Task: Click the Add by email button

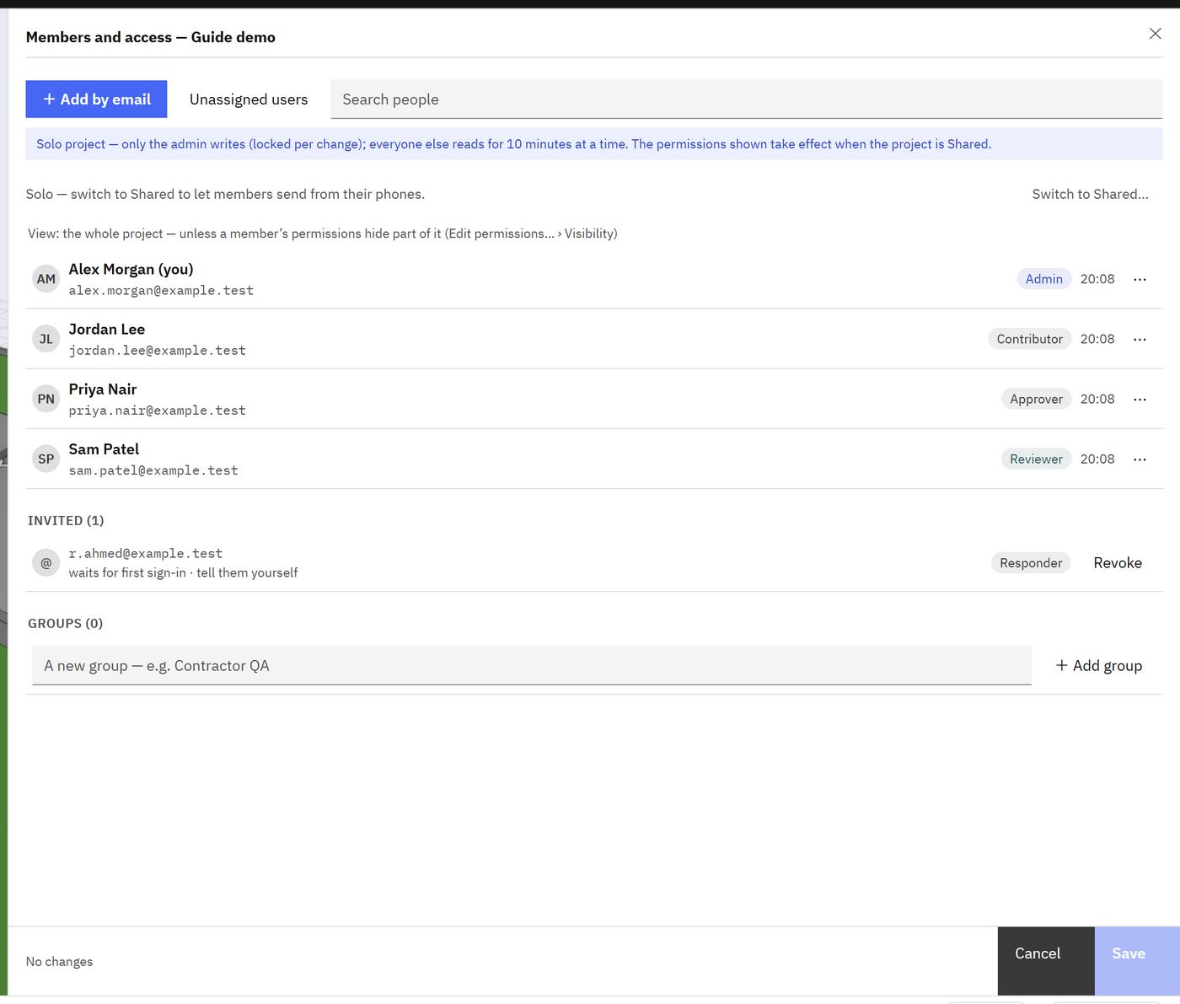Action: click(96, 99)
